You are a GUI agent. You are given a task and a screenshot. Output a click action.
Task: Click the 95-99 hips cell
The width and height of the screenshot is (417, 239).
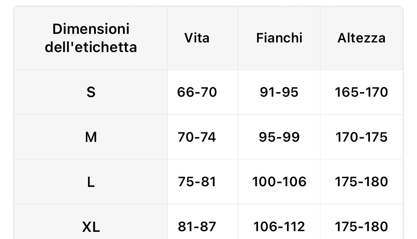click(x=279, y=137)
